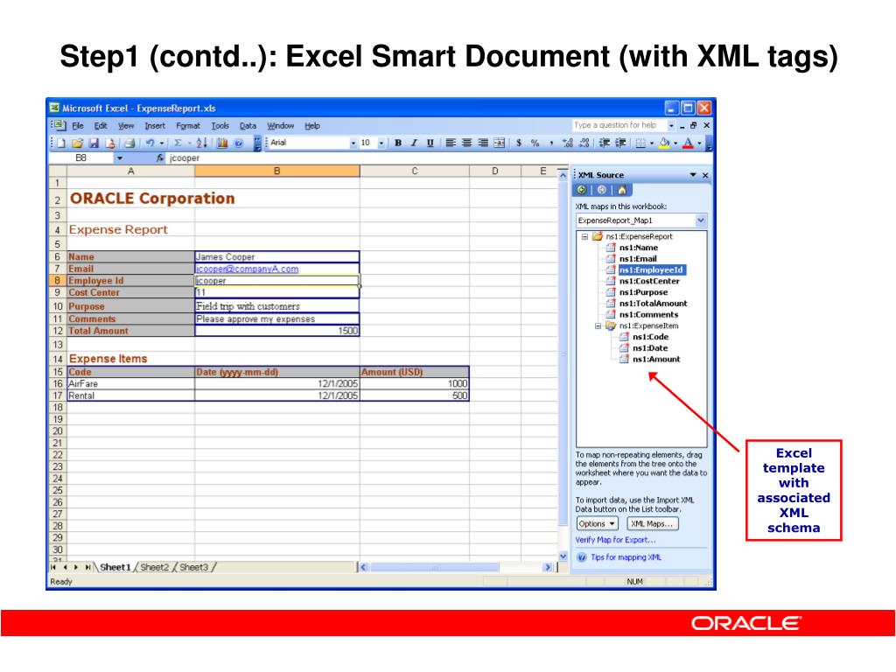Click the XML Maps... button
The image size is (896, 672).
653,524
